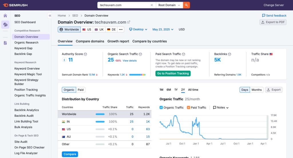Open Site Audit in sidebar
The height and width of the screenshot is (158, 293).
tap(21, 142)
